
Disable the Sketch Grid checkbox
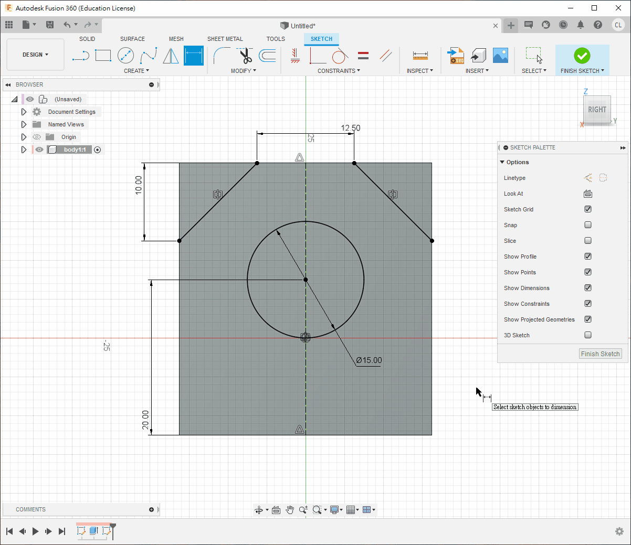[588, 209]
